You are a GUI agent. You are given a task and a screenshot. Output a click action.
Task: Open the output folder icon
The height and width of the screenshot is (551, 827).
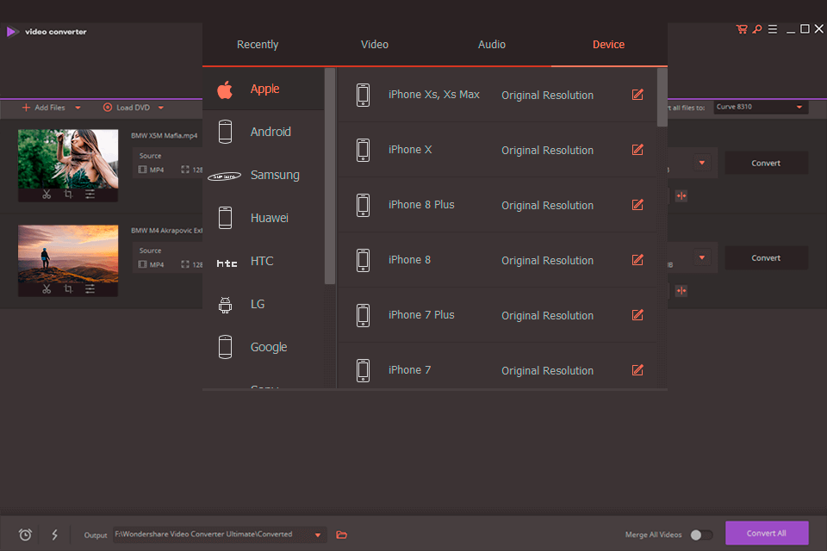[342, 535]
